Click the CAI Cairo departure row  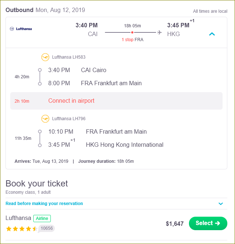77,70
